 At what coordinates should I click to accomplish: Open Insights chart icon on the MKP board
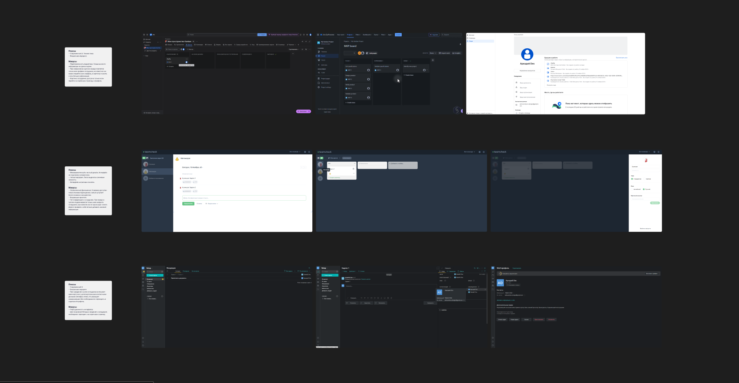456,53
